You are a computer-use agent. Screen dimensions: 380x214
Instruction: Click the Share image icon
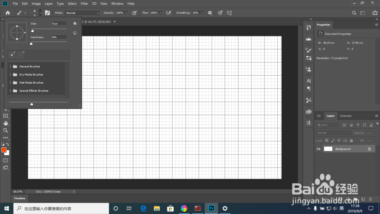(375, 13)
